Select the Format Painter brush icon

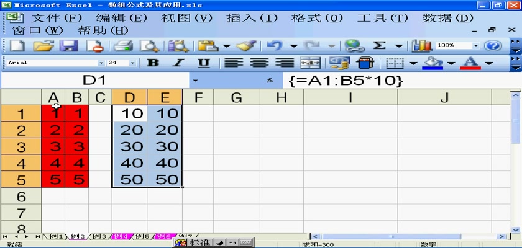246,46
